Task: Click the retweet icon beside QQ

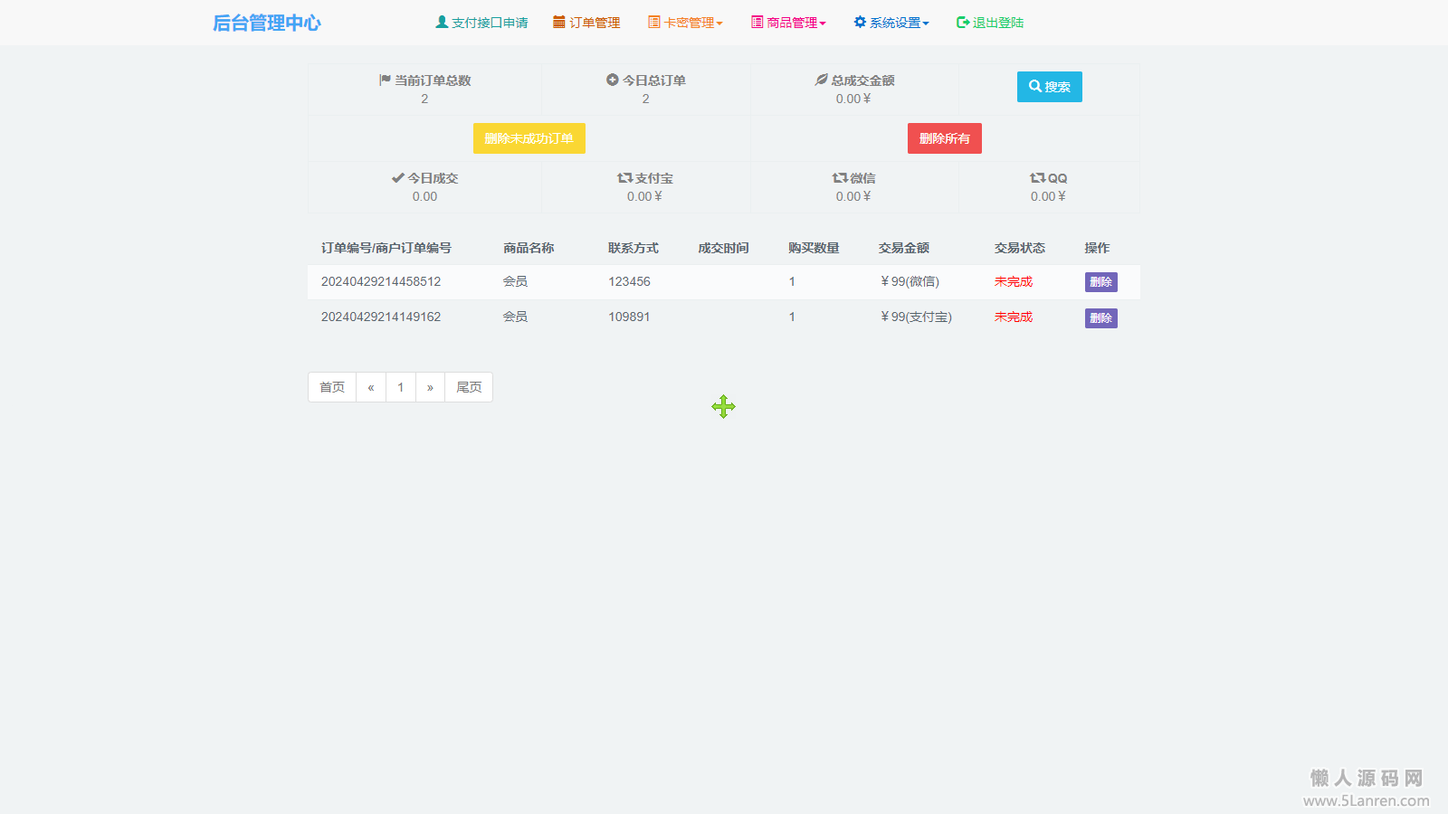Action: (1037, 177)
